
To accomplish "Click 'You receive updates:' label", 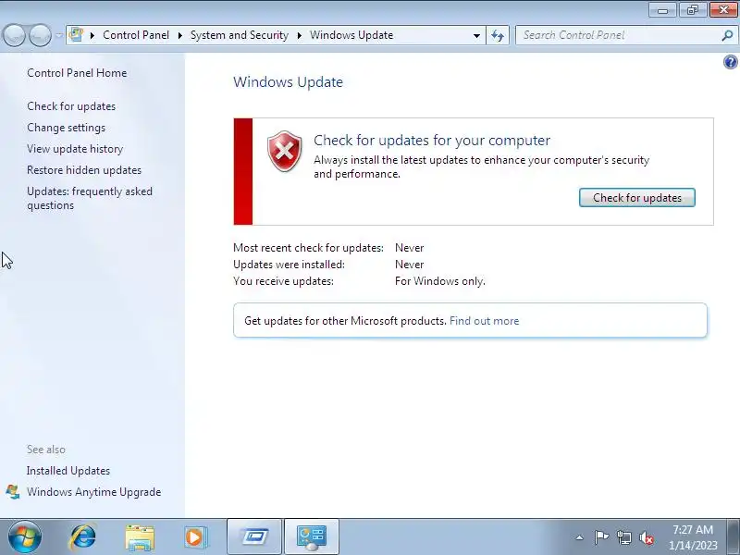I will pyautogui.click(x=283, y=281).
